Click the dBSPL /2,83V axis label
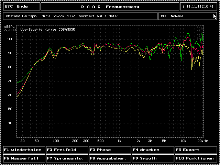This screenshot has height=165, width=220. 9,28
